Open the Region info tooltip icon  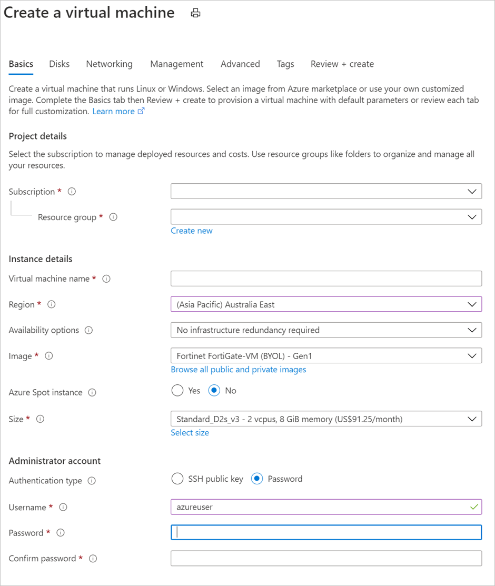pyautogui.click(x=52, y=304)
